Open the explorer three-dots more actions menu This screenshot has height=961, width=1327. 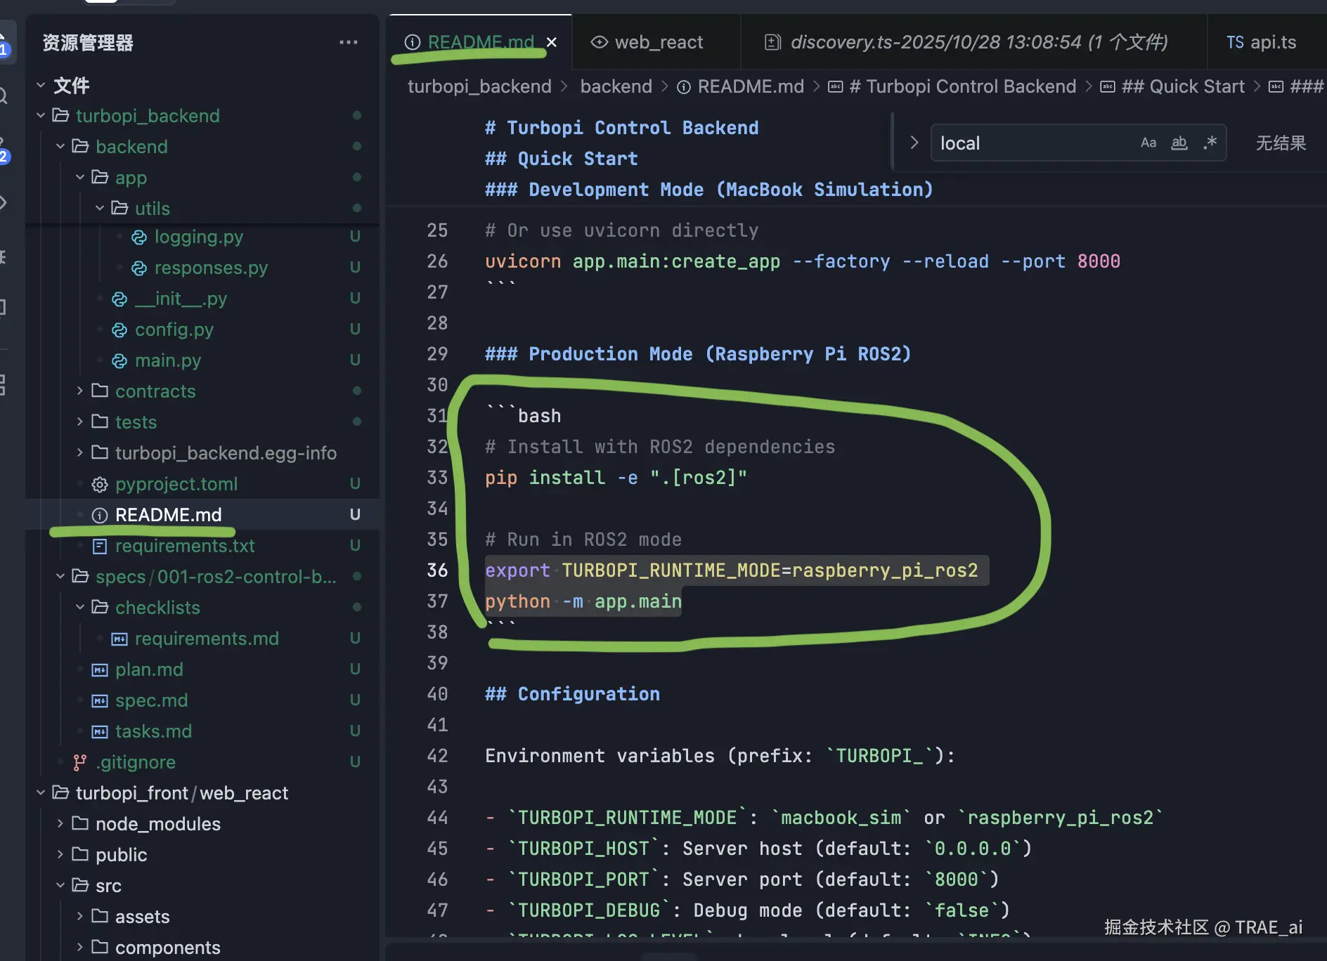coord(348,43)
